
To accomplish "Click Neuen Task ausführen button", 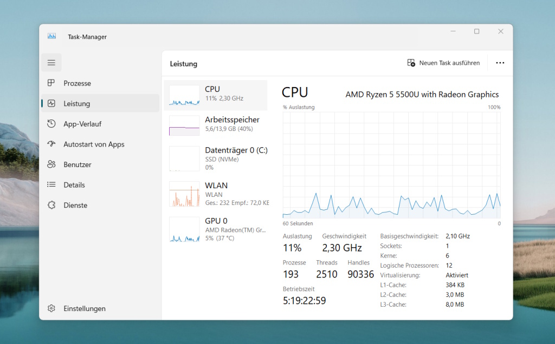I will [x=443, y=63].
